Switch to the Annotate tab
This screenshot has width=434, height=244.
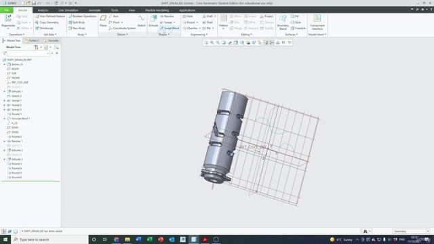95,10
